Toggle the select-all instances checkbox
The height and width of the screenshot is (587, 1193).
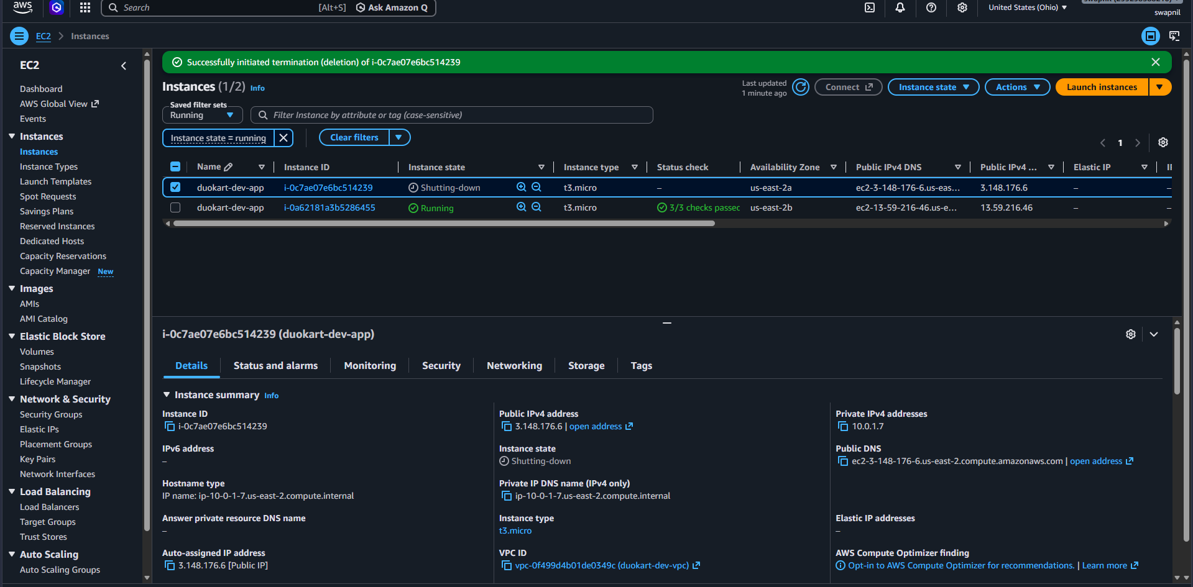point(175,166)
